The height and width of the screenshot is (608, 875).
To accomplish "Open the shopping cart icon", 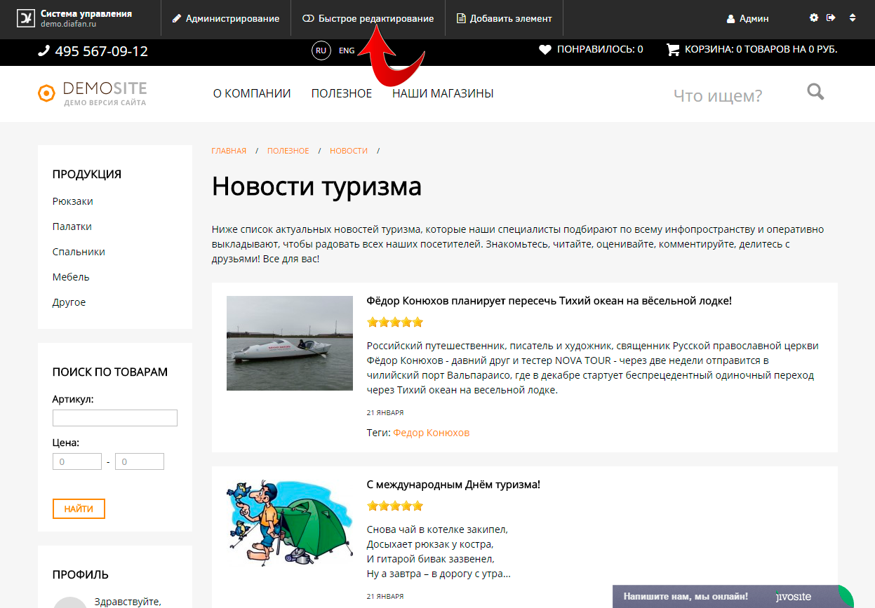I will (673, 50).
